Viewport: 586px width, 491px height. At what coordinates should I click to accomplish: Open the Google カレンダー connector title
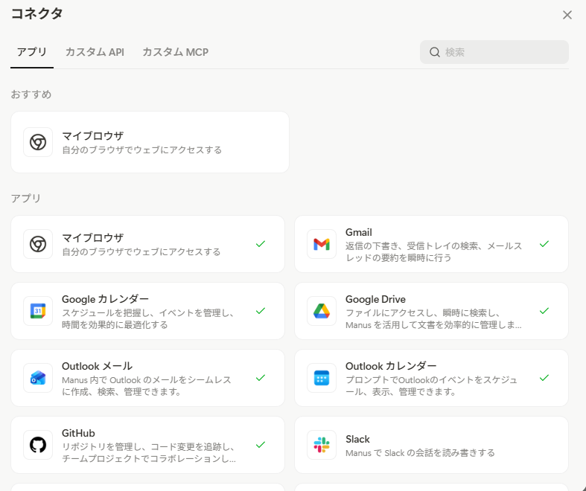(x=105, y=299)
